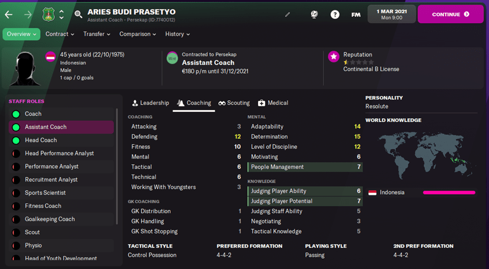This screenshot has width=489, height=269.
Task: Open the help question mark icon
Action: point(335,14)
